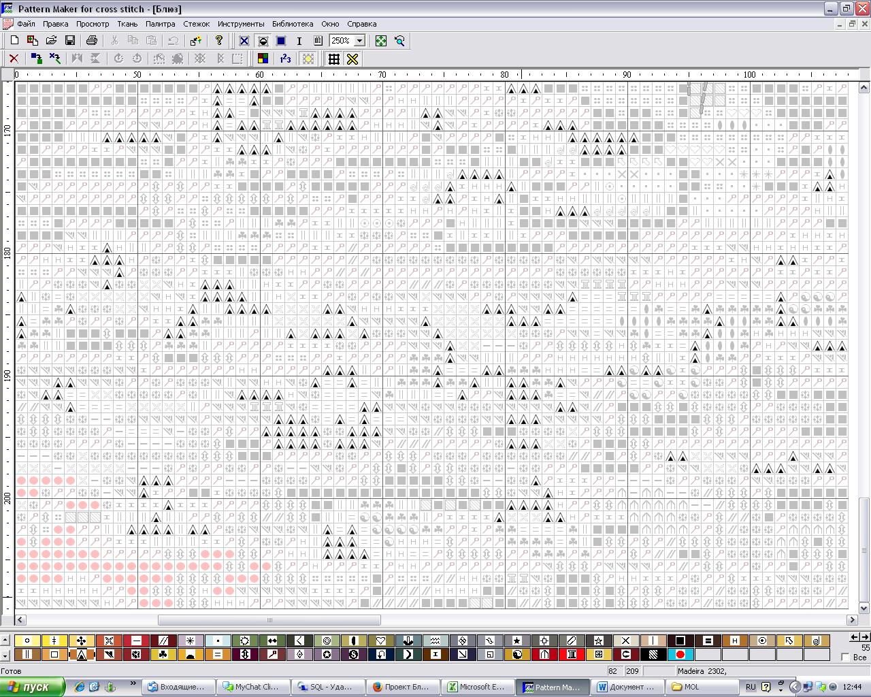Click the yellow question mark help icon
Screen dimensions: 871x697
tap(219, 41)
